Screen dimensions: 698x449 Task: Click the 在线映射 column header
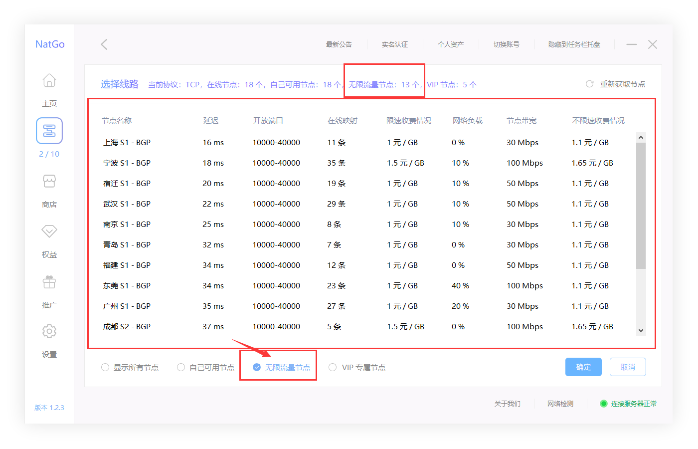(x=343, y=120)
